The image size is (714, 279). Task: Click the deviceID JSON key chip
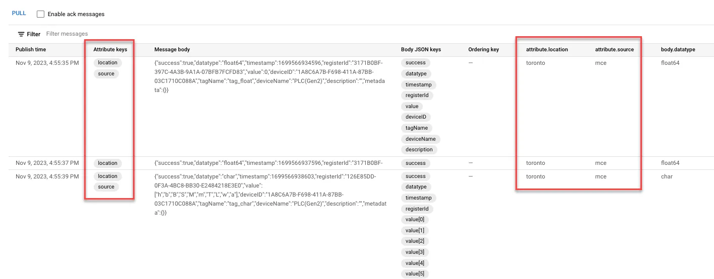pyautogui.click(x=416, y=117)
